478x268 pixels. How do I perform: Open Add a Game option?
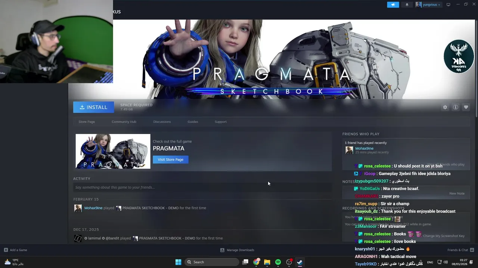[18, 250]
